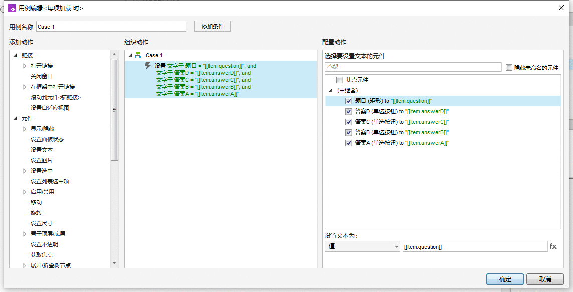The width and height of the screenshot is (573, 292).
Task: Select the 旋转 action
Action: coord(36,213)
